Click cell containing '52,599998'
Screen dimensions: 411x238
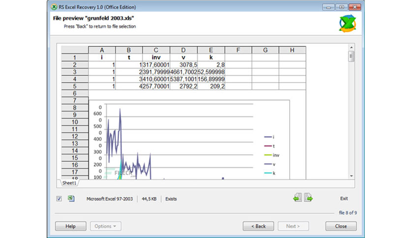211,72
